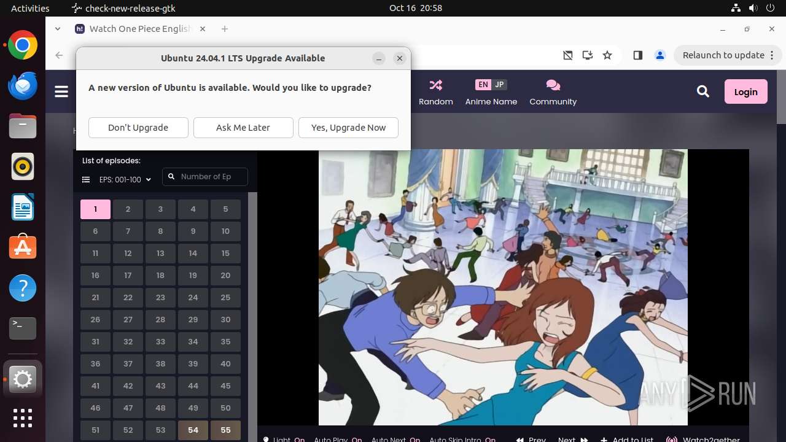The image size is (786, 442).
Task: Toggle JP anime name language
Action: (499, 85)
